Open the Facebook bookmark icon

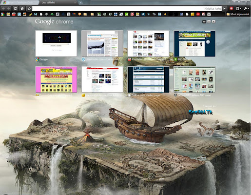tap(181, 14)
